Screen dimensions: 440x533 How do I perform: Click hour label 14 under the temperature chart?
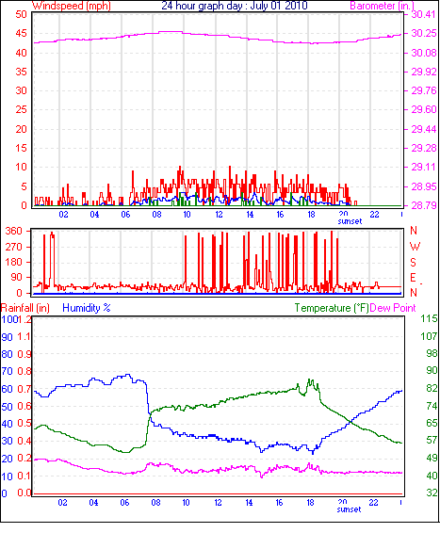(250, 503)
